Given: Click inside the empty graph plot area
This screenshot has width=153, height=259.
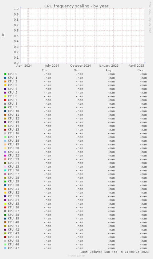Looking at the screenshot, I should tap(82, 36).
